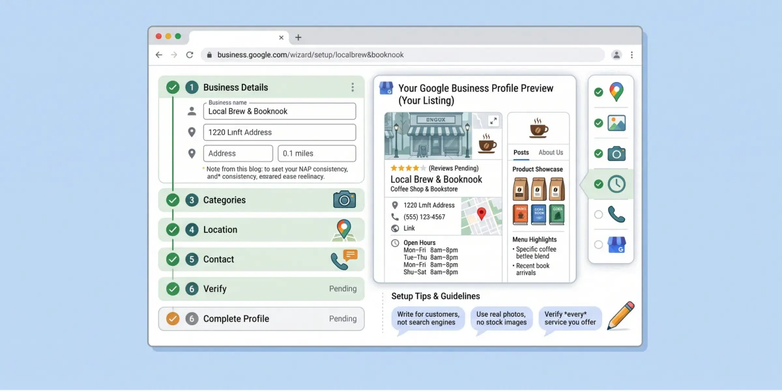The image size is (782, 391).
Task: Click the phone sidebar icon
Action: [616, 214]
